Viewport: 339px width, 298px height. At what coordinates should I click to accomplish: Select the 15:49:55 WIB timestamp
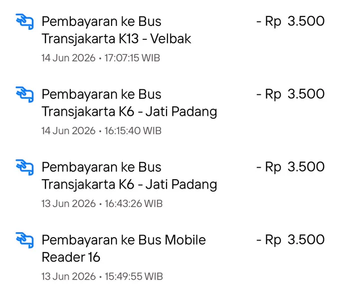(x=134, y=277)
